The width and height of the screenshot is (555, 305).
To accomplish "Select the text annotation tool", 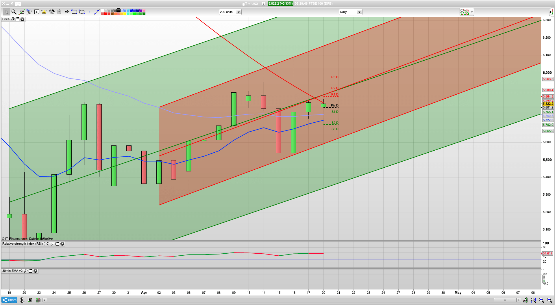I will (37, 12).
